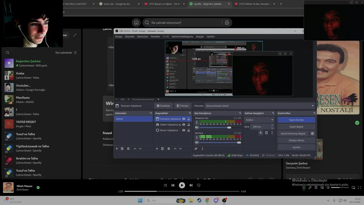Image resolution: width=364 pixels, height=205 pixels.
Task: Open Manifesto album in Spotify library
Action: tap(41, 99)
